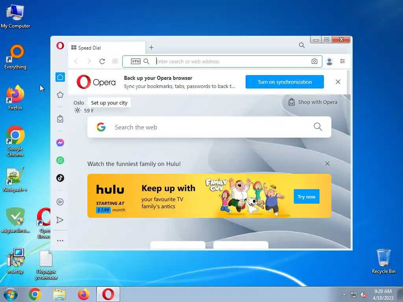Click the network tray icon
This screenshot has height=302, width=403.
pos(354,295)
